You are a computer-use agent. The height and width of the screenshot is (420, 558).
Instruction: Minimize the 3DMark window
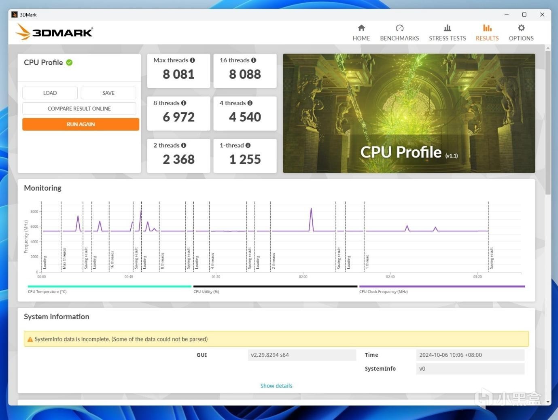(506, 15)
